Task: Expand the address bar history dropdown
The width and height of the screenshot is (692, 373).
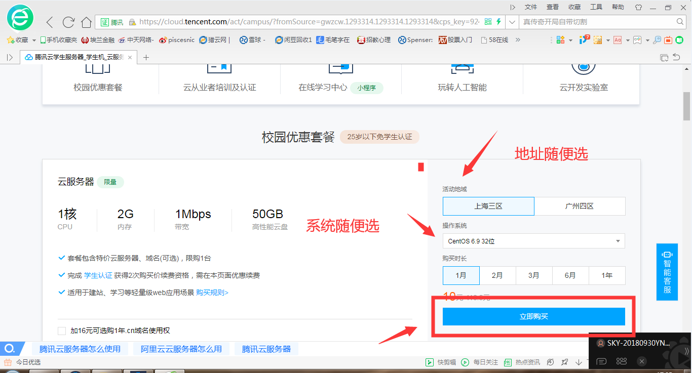Action: point(511,22)
